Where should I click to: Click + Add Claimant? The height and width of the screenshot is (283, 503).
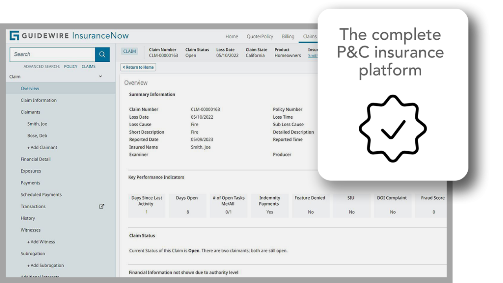point(42,147)
